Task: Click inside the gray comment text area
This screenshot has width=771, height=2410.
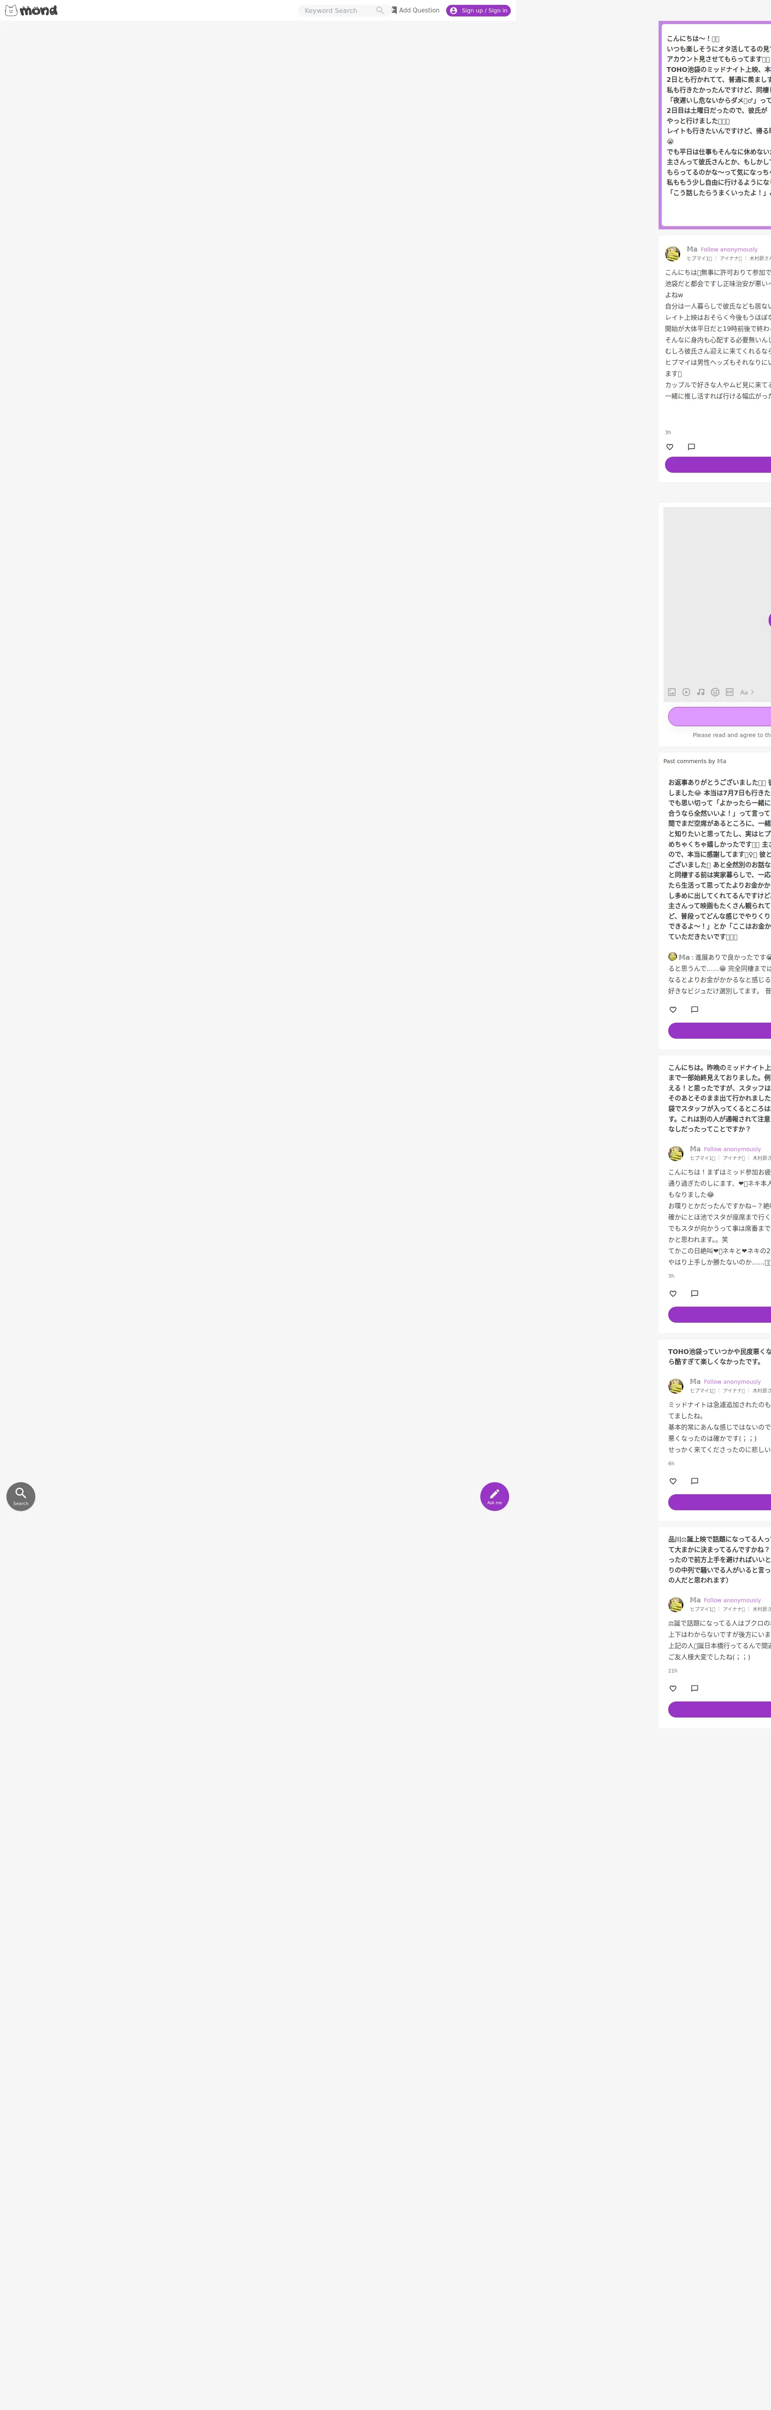Action: point(718,595)
